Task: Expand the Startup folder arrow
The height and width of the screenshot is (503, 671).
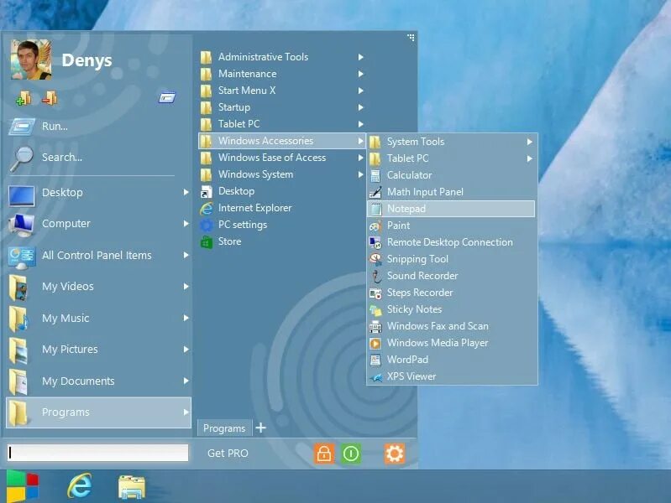Action: point(361,107)
